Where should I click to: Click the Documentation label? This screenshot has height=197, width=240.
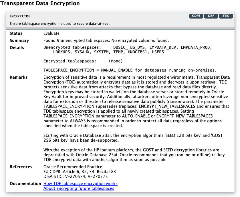pos(25,184)
